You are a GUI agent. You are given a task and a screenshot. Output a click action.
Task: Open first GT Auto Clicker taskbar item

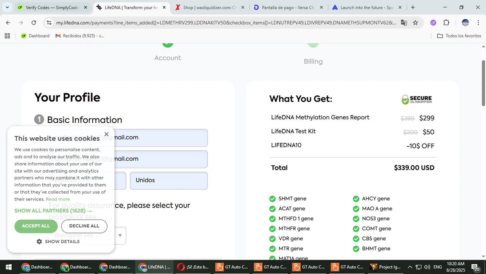232,267
